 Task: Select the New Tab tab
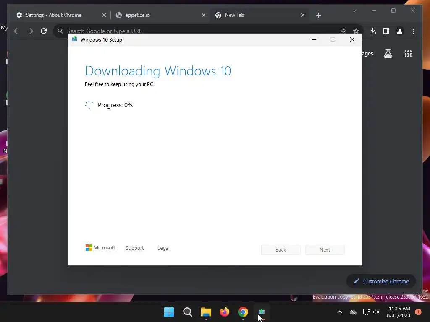pos(260,15)
